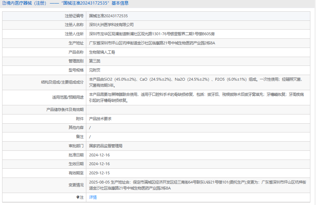
Task: Click the 审批部门 label
Action: pyautogui.click(x=76, y=146)
